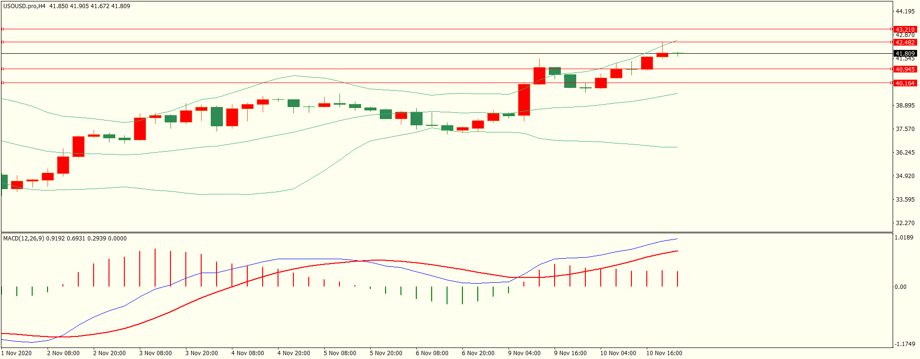Click the 3 Nov 20:00 time label
920x359 pixels.
pyautogui.click(x=202, y=353)
